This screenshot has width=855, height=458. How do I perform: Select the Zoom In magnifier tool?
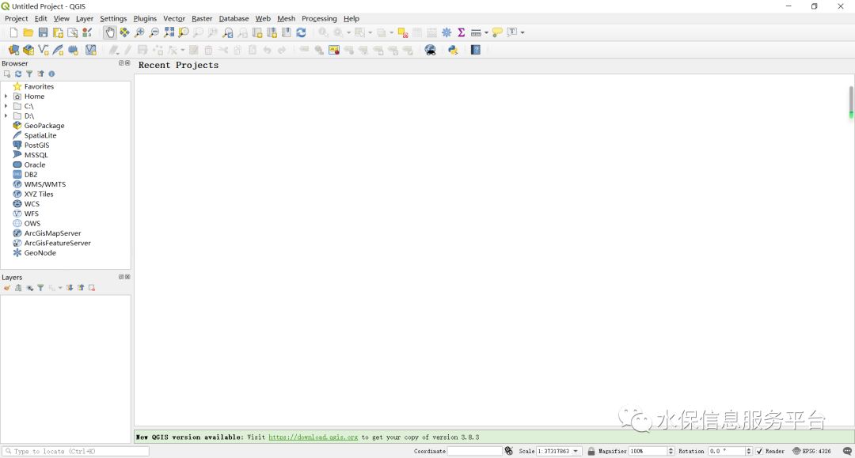[x=139, y=32]
